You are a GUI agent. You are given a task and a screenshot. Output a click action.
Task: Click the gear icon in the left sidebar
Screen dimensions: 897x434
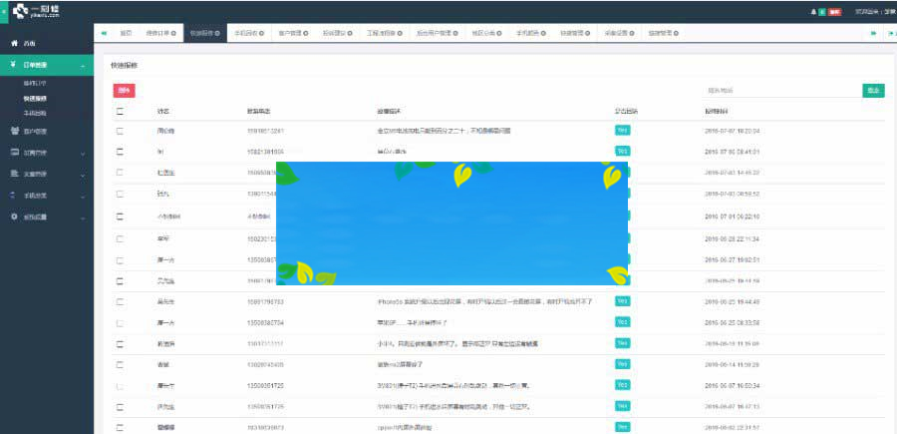(13, 217)
